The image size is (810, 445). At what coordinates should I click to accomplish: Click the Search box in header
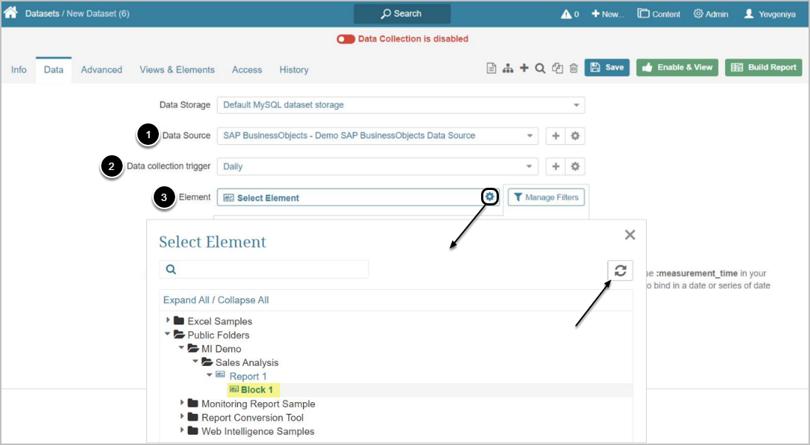point(402,14)
